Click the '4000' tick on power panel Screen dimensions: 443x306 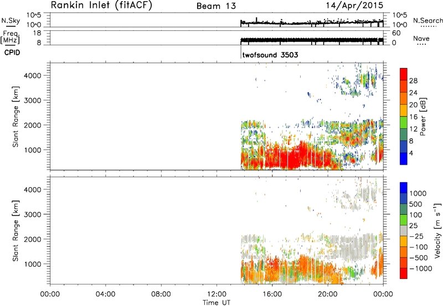click(32, 76)
